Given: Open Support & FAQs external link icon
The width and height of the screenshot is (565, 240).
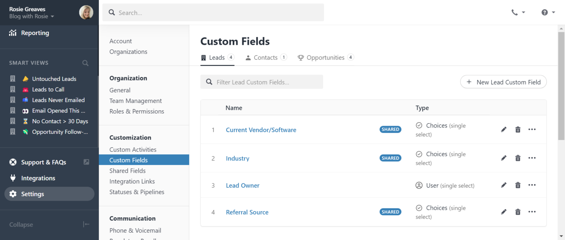Looking at the screenshot, I should point(86,162).
